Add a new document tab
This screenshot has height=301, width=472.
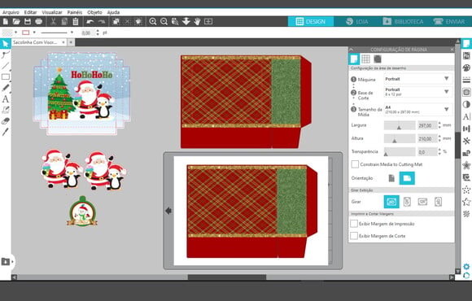coord(71,42)
